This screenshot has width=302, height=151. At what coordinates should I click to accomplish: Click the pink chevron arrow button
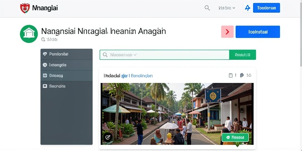[x=227, y=32]
